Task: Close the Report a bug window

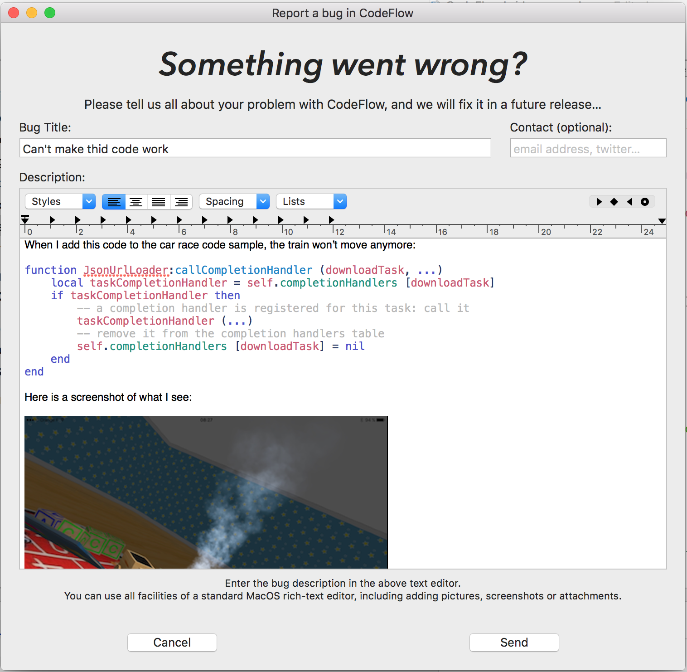Action: click(x=14, y=13)
